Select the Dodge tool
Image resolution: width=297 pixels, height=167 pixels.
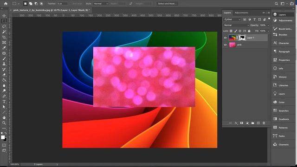(x=4, y=91)
